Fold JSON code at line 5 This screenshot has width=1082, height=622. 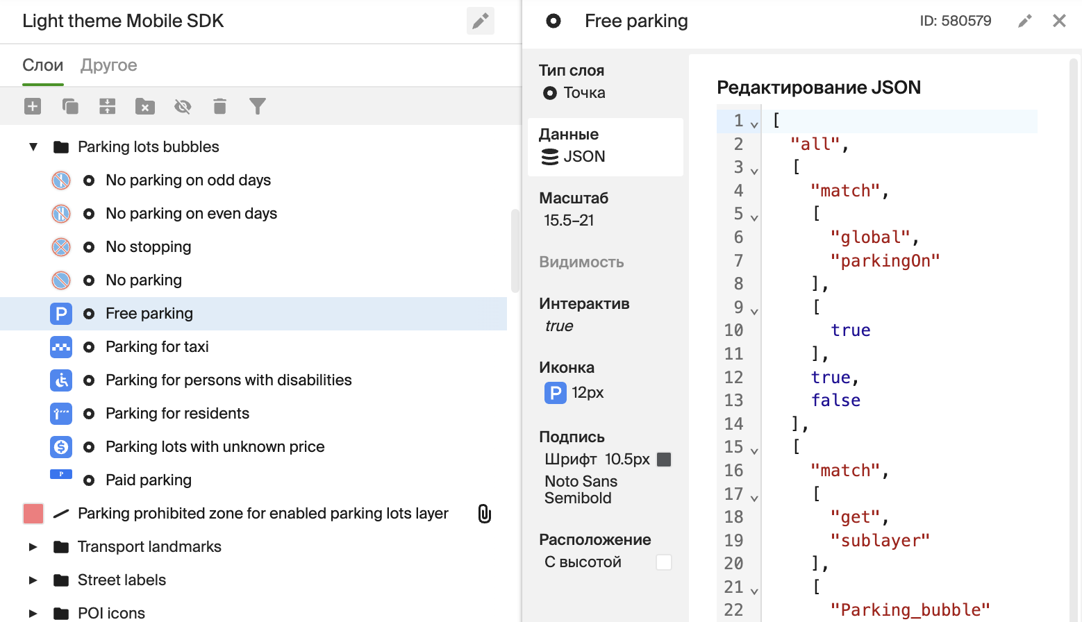754,218
